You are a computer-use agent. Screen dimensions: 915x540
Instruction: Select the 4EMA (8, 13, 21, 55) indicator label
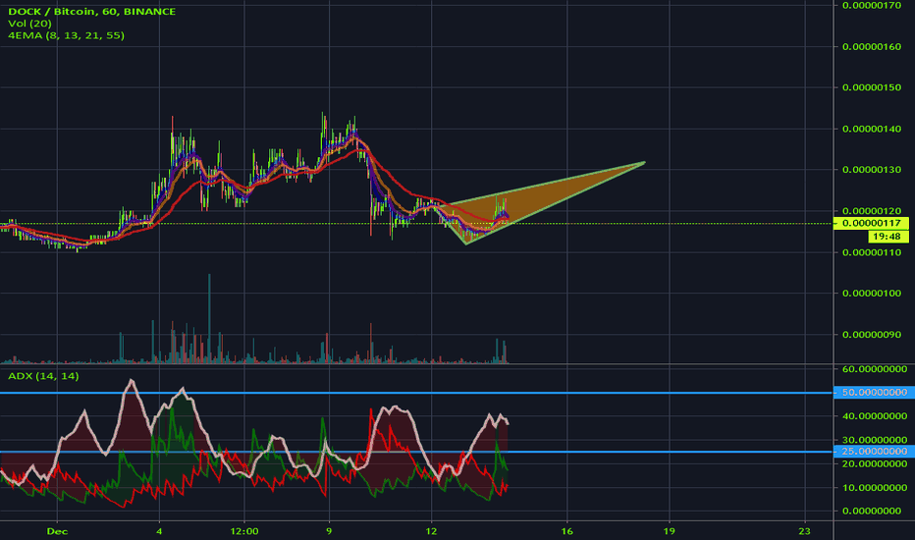coord(66,35)
